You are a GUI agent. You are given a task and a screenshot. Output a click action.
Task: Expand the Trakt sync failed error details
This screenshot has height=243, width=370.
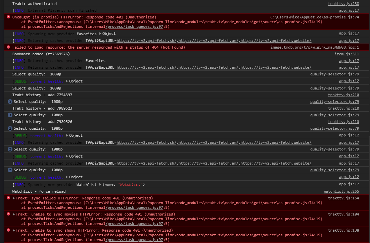coord(14,198)
